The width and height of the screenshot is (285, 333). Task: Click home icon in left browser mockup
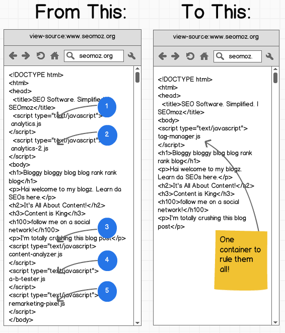[54, 56]
